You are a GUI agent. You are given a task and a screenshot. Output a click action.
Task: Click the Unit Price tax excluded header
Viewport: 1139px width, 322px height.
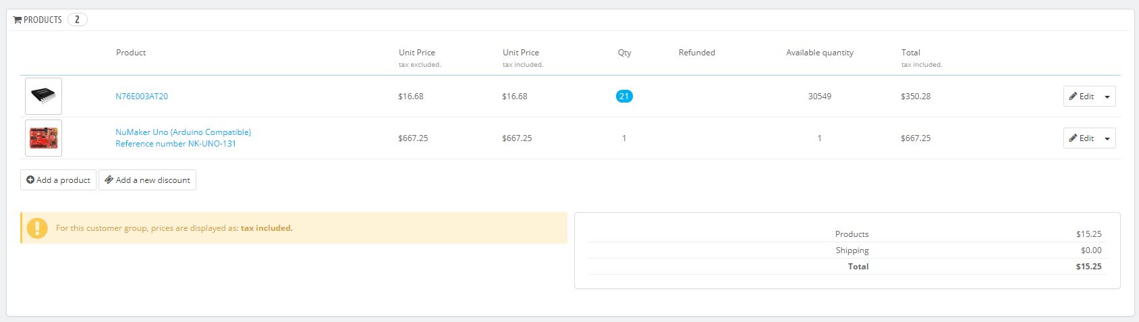[417, 53]
